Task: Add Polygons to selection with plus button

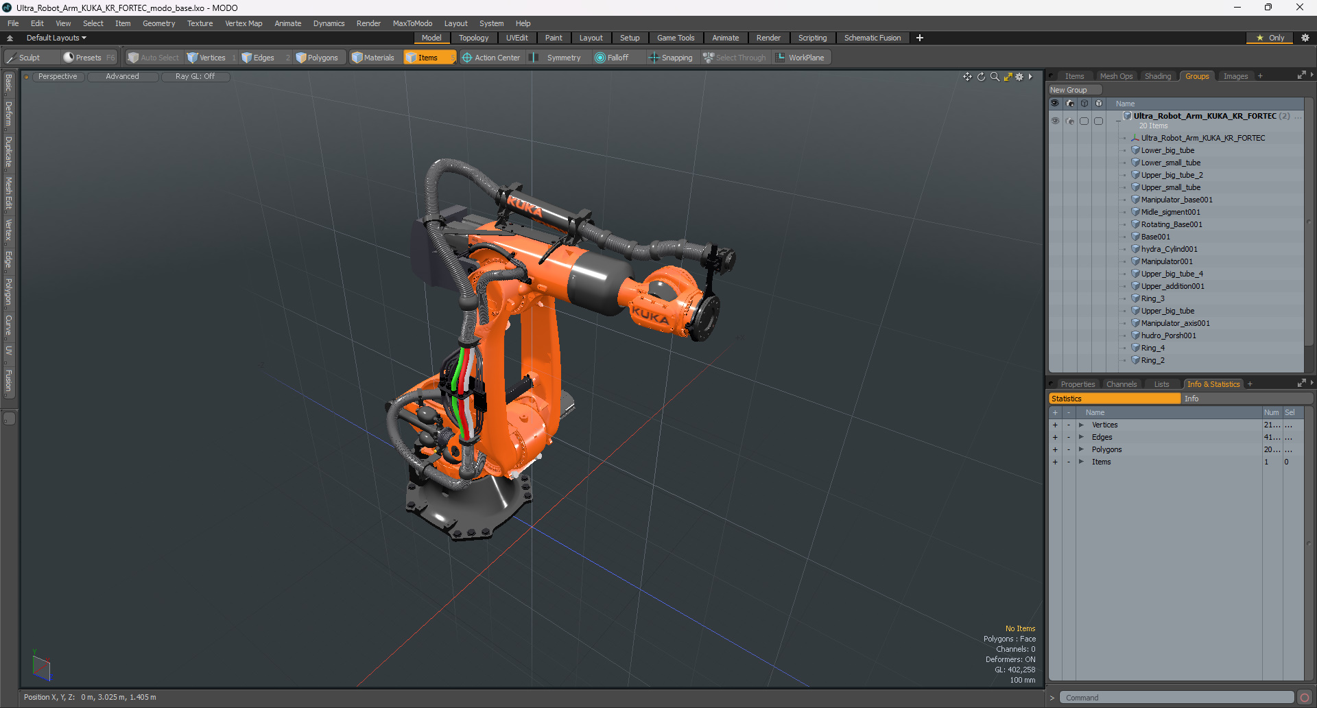Action: point(1055,449)
